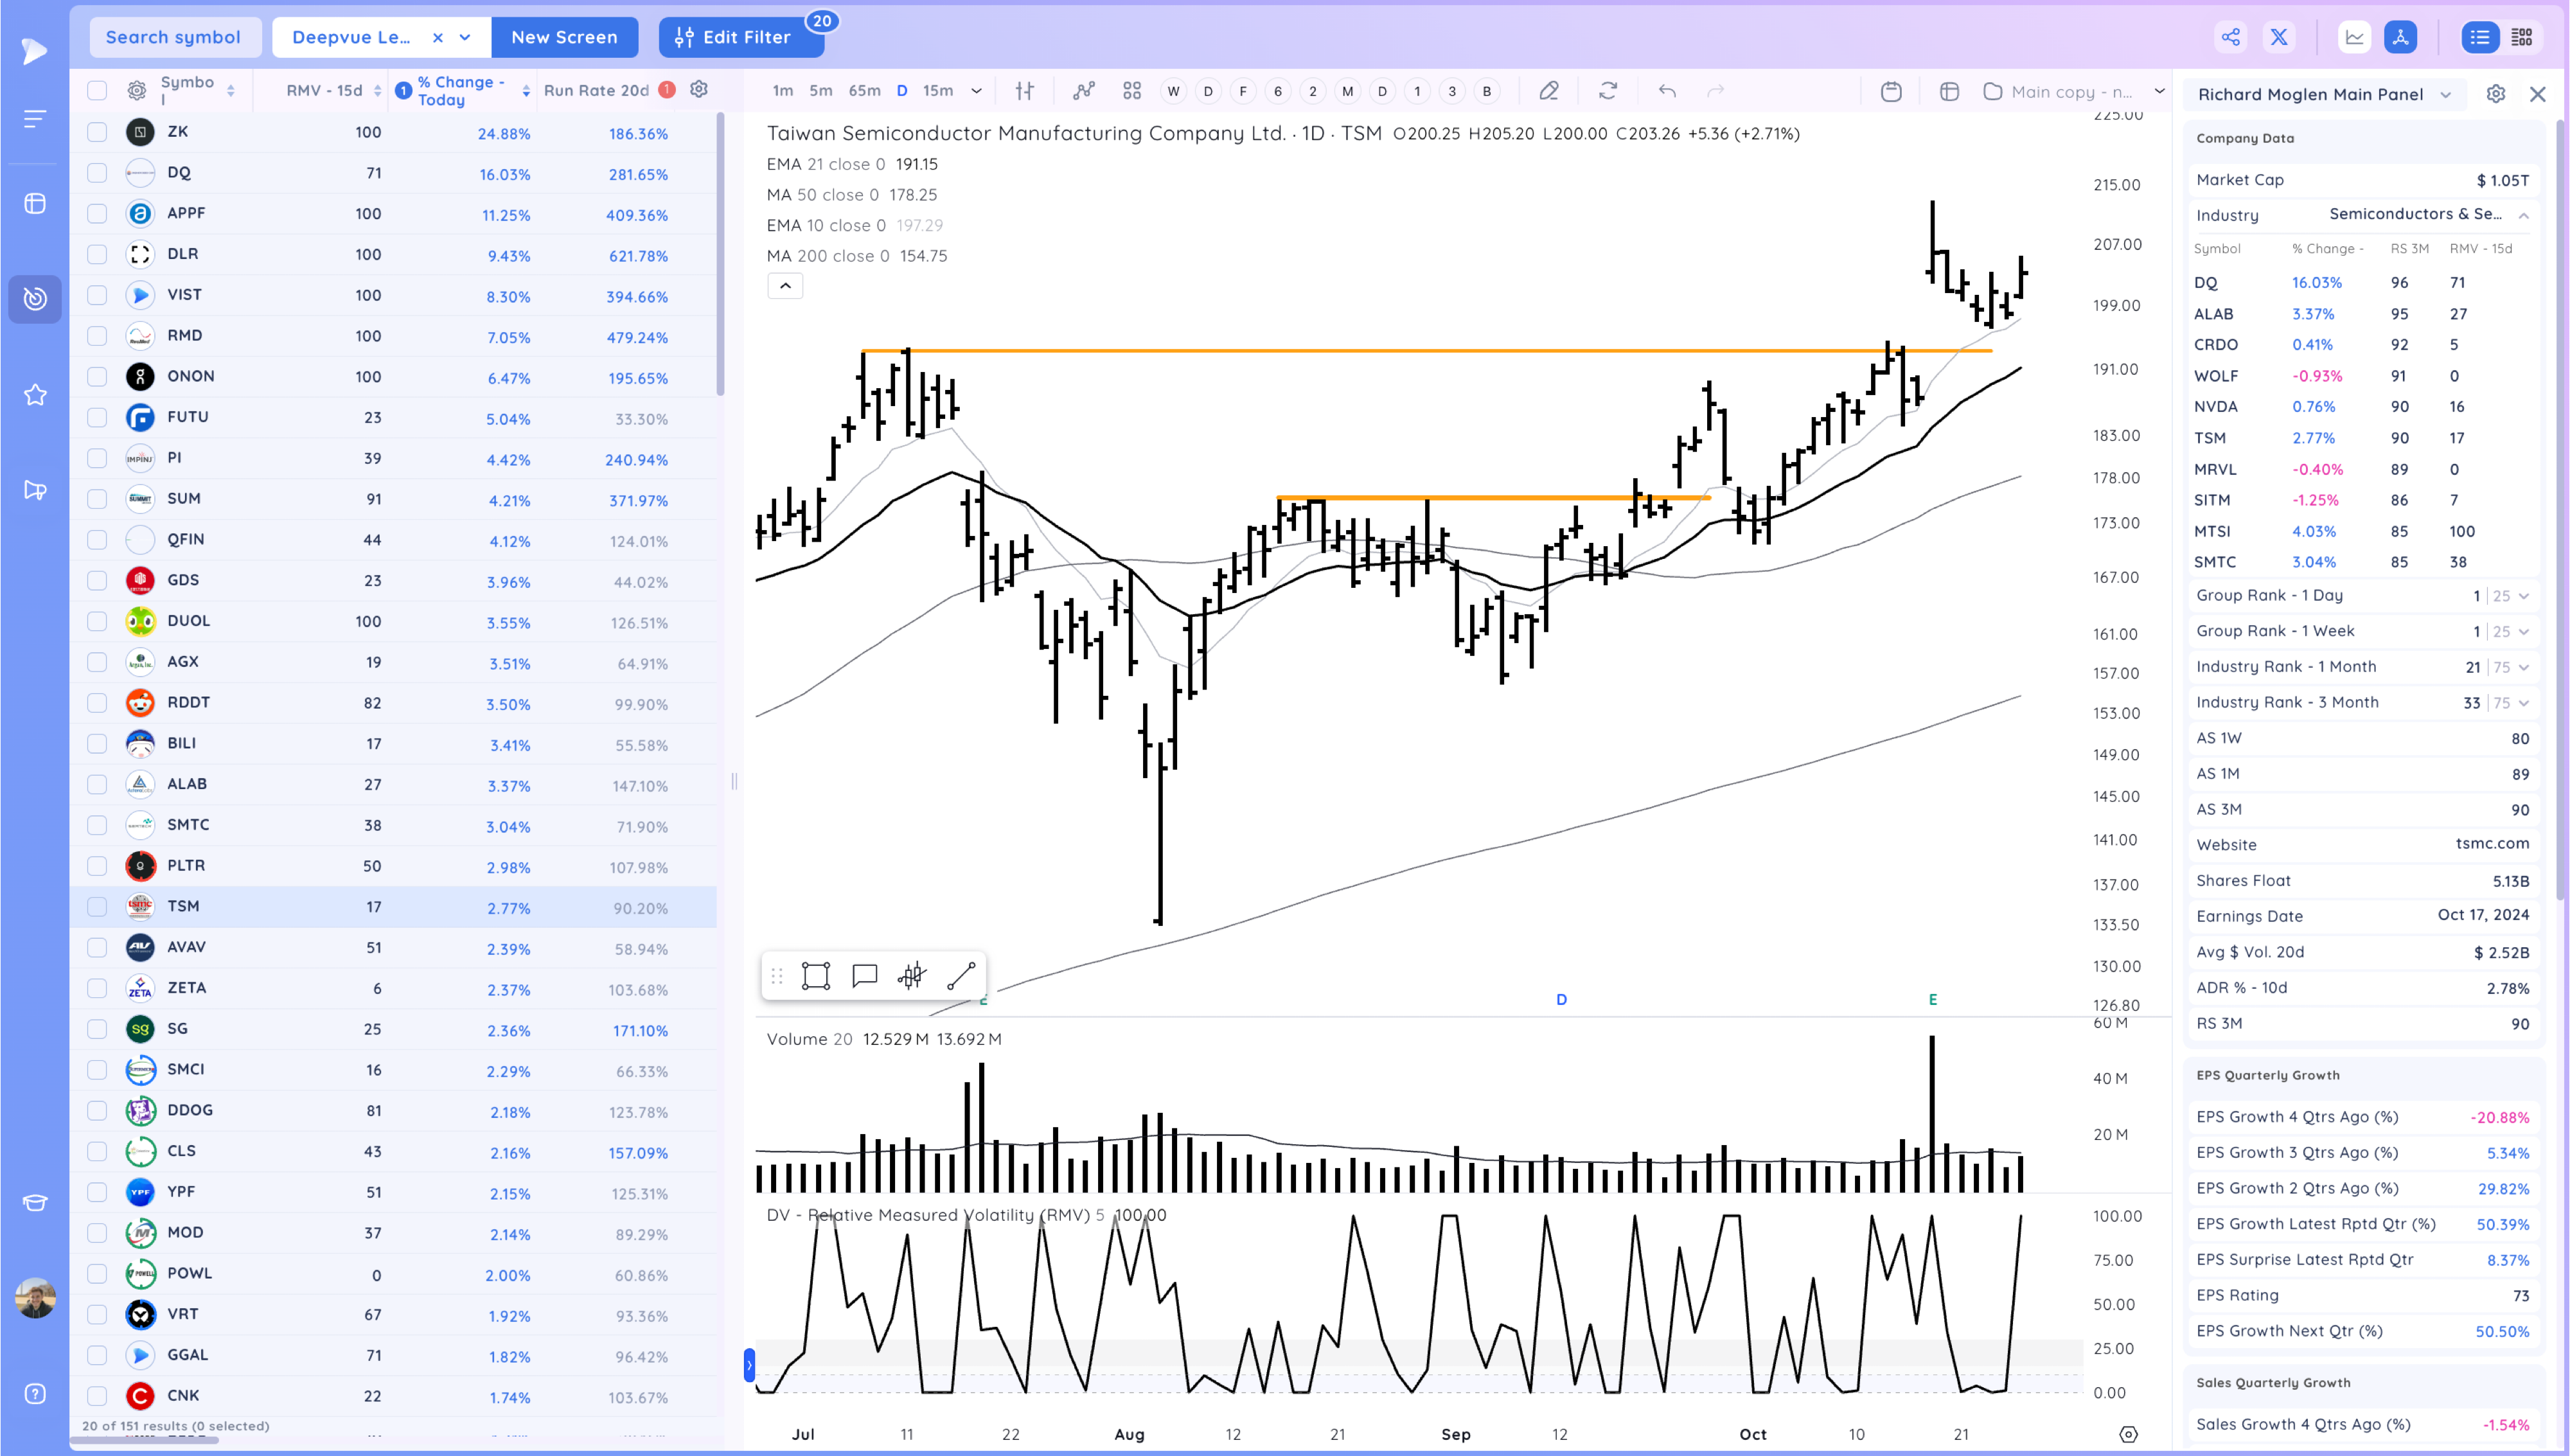Open the timeframe dropdown arrow after 15m
This screenshot has height=1456, width=2570.
pos(977,91)
